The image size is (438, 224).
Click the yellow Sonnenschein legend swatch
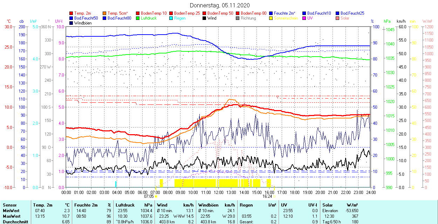click(x=271, y=18)
